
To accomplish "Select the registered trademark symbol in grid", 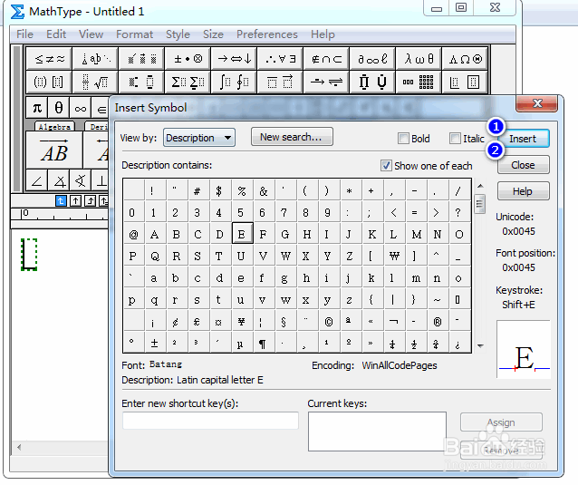I will point(438,321).
